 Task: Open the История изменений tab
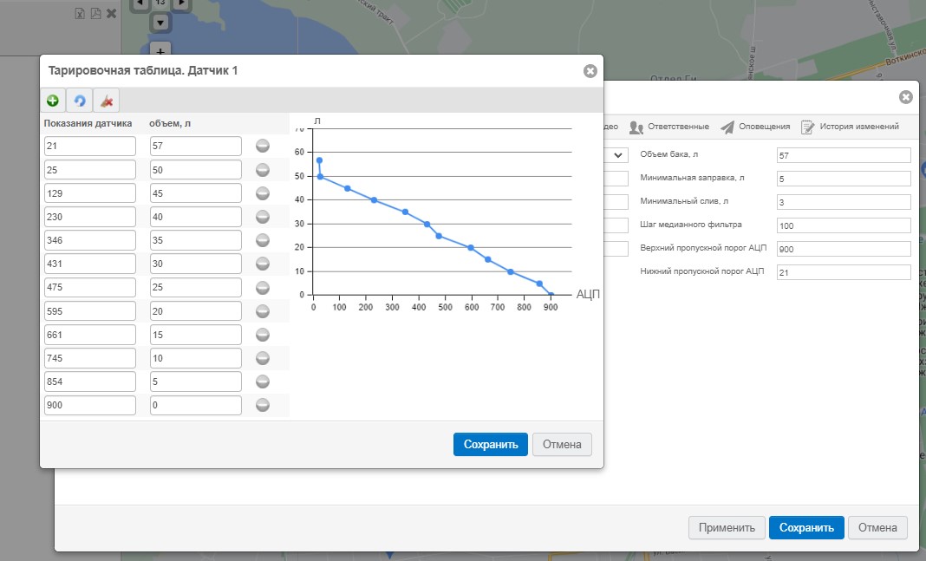pos(849,127)
